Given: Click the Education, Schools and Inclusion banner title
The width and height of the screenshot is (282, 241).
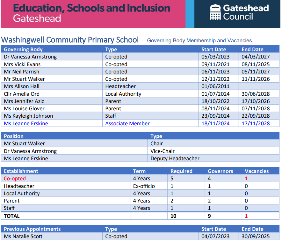Looking at the screenshot, I should tap(92, 8).
